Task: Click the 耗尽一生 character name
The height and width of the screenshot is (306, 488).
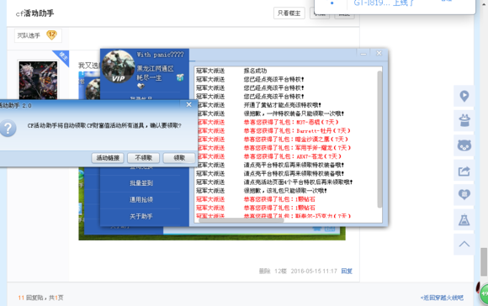Action: click(x=149, y=77)
